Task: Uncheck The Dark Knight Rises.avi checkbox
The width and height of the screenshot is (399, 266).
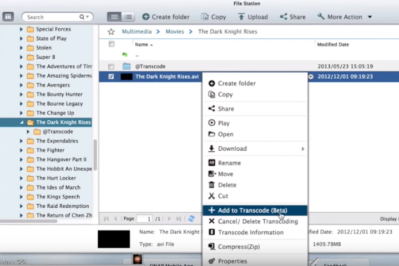Action: coord(111,76)
